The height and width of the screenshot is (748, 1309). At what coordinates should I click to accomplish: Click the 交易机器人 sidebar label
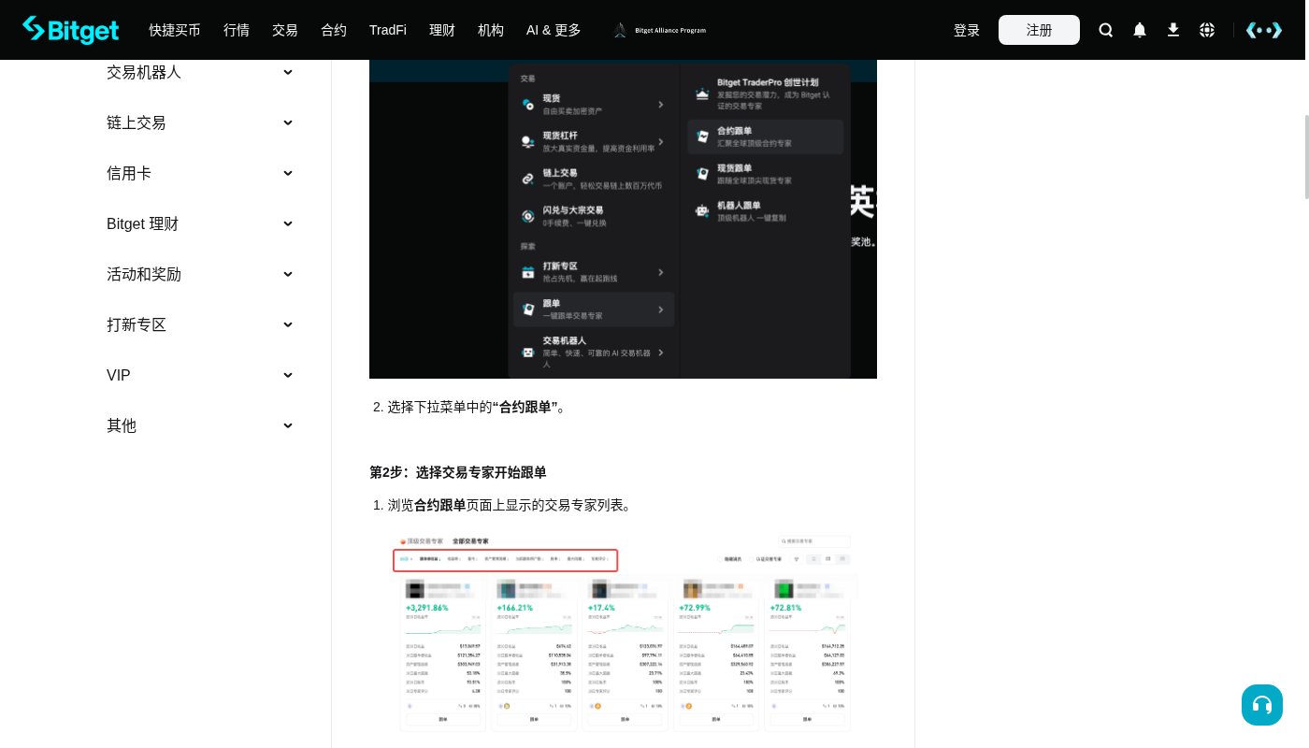click(x=144, y=72)
